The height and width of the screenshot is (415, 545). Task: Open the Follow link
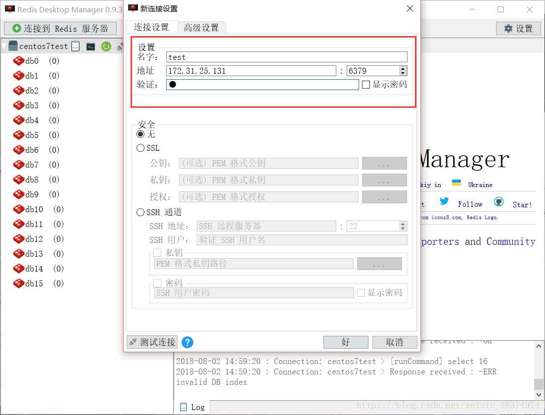click(x=470, y=204)
